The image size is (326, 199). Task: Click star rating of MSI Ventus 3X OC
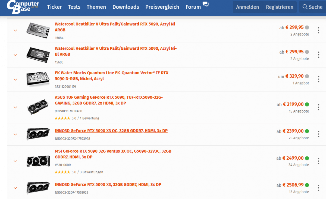click(x=62, y=172)
